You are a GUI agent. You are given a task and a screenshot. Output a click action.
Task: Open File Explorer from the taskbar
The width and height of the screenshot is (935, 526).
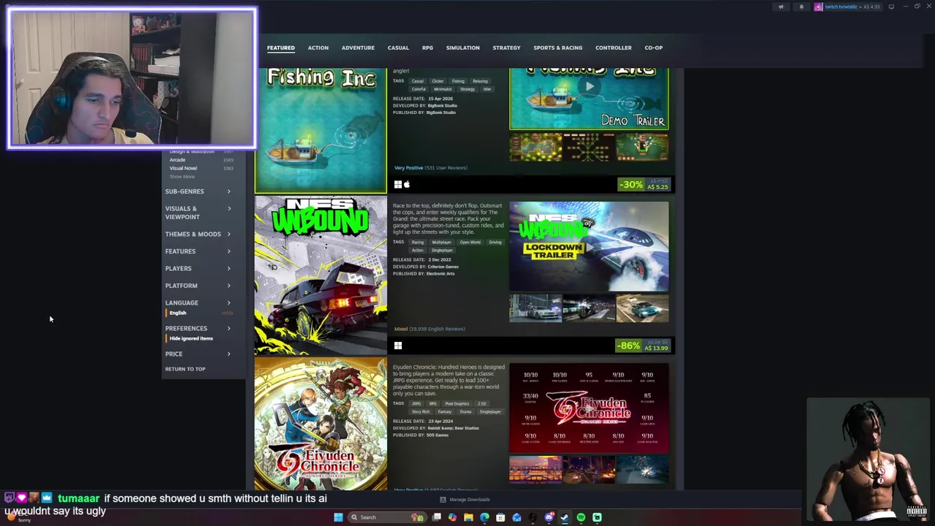coord(468,517)
